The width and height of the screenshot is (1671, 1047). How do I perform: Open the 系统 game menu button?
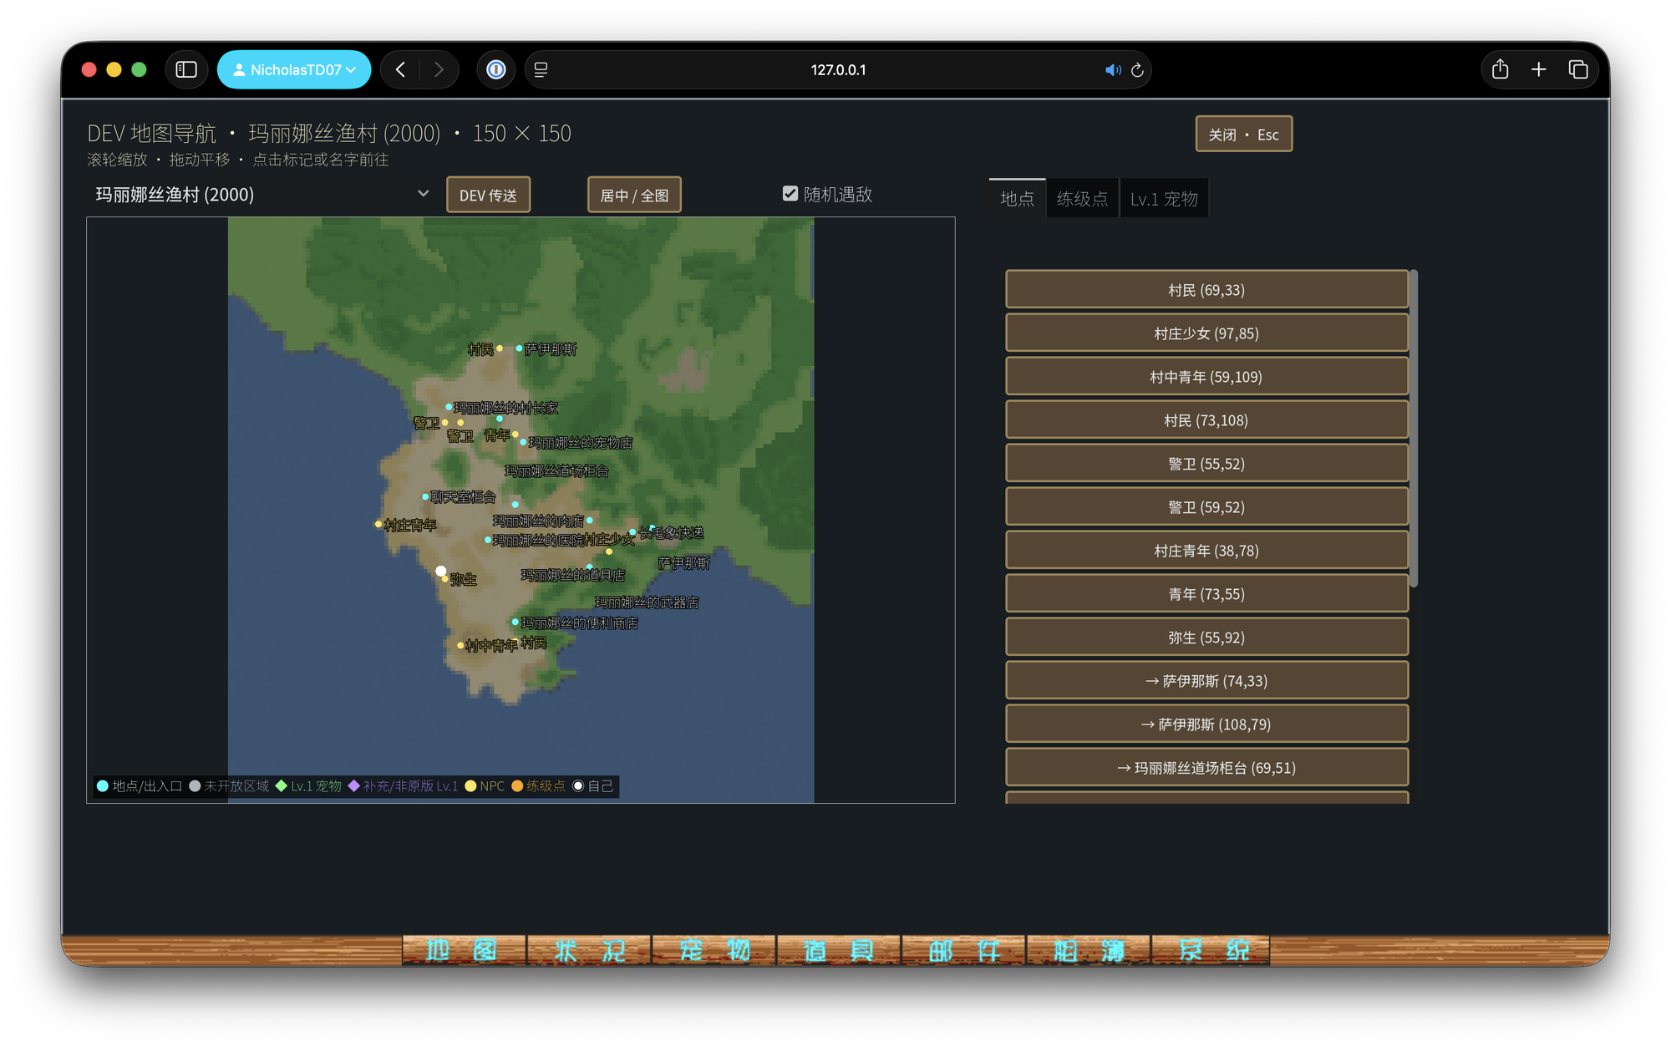click(x=1211, y=950)
